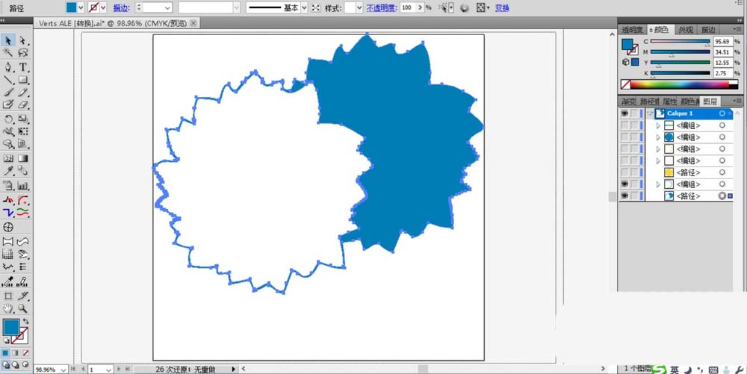The height and width of the screenshot is (374, 747).
Task: Click the crosshair circle plugin tool
Action: click(x=8, y=227)
